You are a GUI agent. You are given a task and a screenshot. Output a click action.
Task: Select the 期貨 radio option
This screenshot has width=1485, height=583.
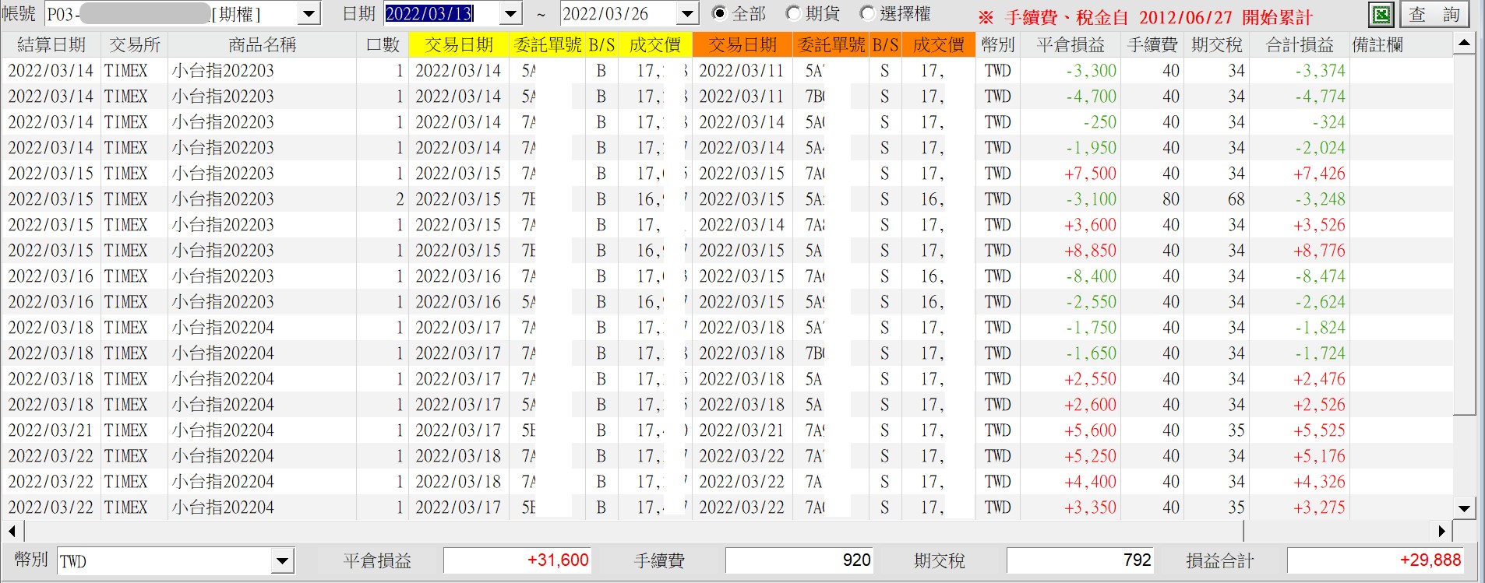813,14
